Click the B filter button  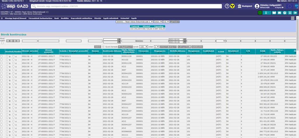10,41
